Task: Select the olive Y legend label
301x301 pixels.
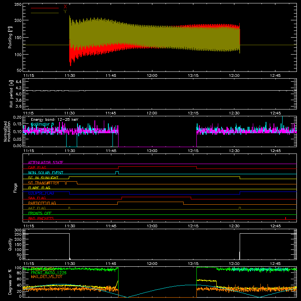Action: [x=65, y=12]
